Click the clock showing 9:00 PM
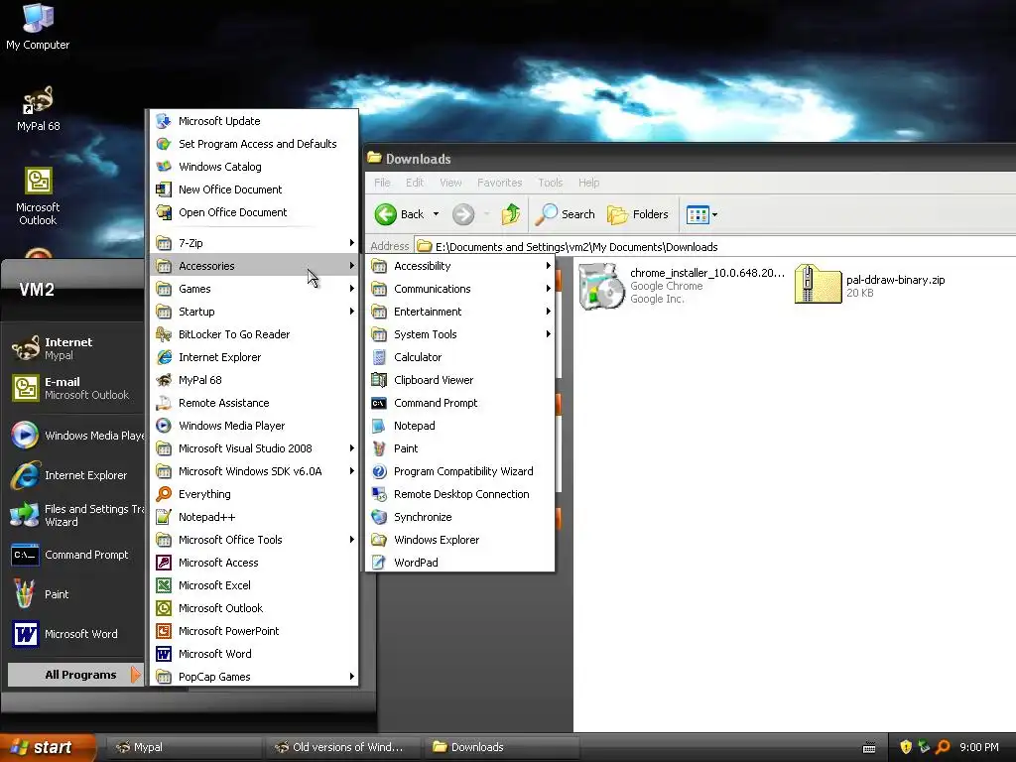 pyautogui.click(x=979, y=747)
